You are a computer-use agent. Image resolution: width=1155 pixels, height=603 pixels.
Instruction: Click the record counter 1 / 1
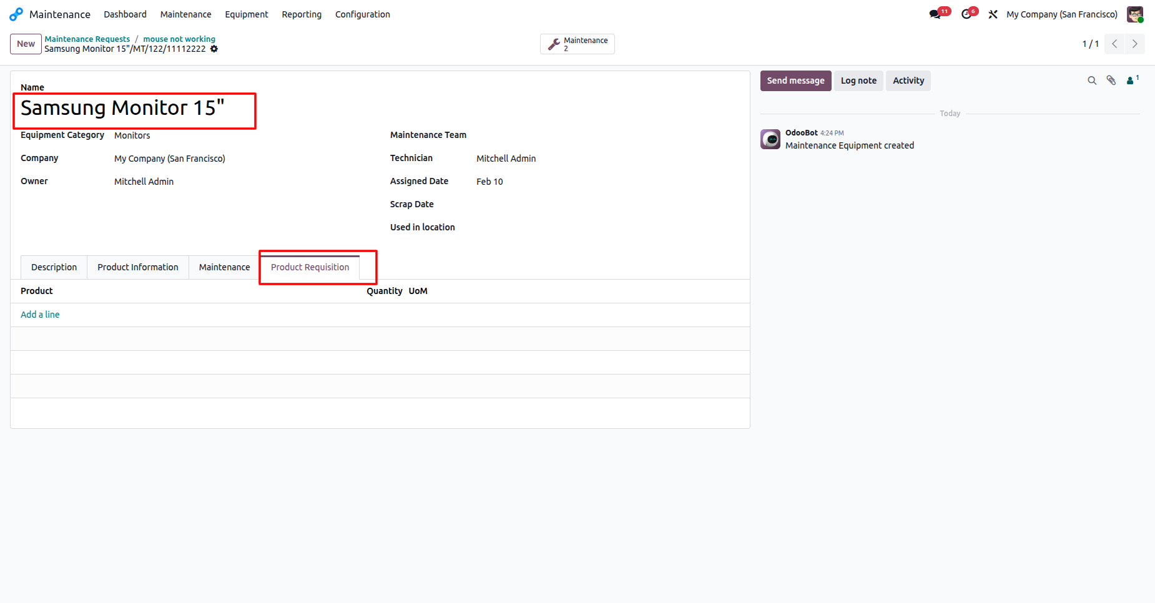pos(1091,44)
